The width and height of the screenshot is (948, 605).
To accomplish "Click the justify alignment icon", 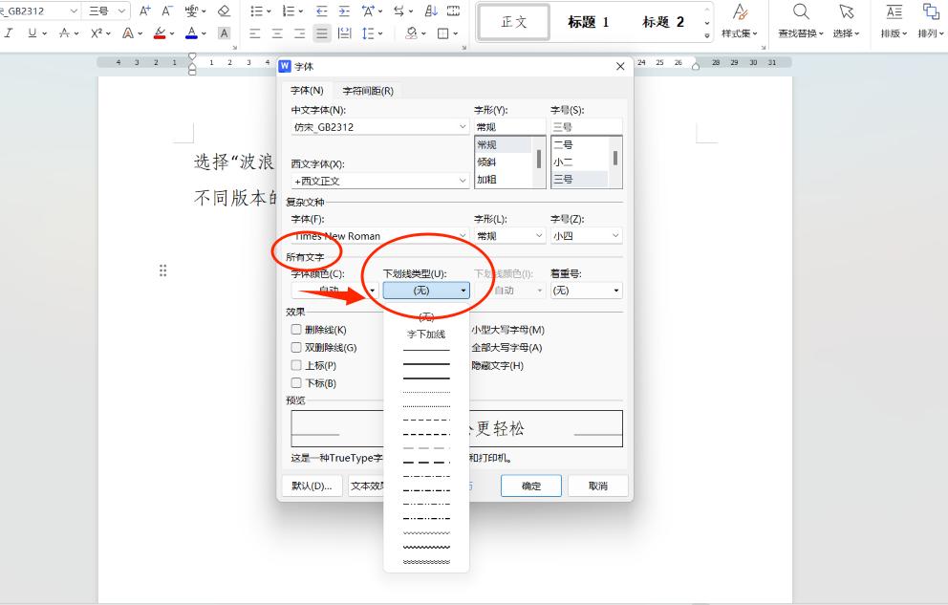I will (x=323, y=32).
